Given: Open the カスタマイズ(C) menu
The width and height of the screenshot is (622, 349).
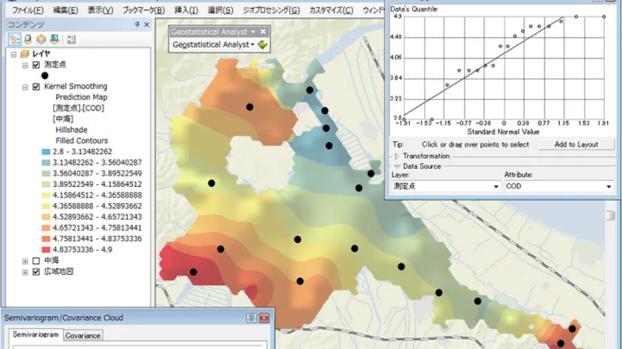Looking at the screenshot, I should coord(331,10).
